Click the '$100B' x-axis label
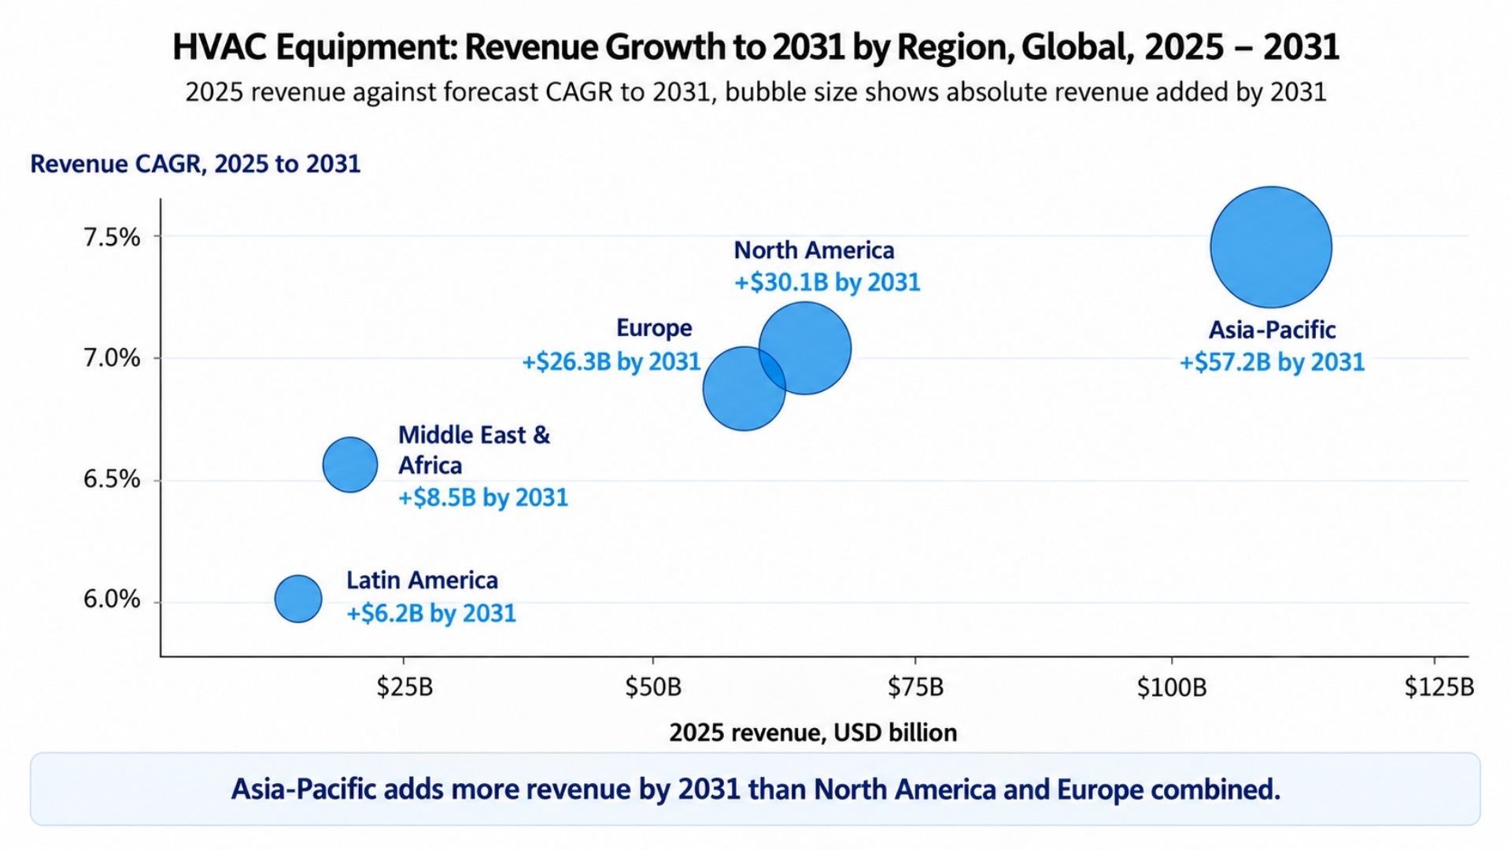Viewport: 1511px width, 850px height. point(1172,687)
